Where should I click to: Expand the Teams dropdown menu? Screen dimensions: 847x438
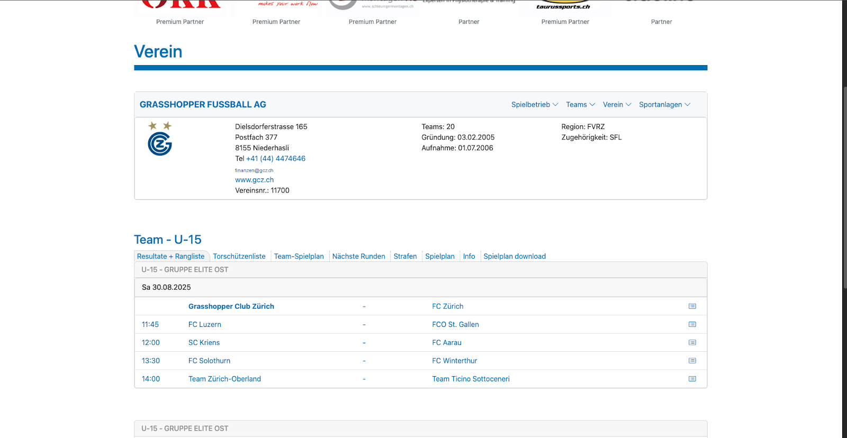click(x=581, y=105)
